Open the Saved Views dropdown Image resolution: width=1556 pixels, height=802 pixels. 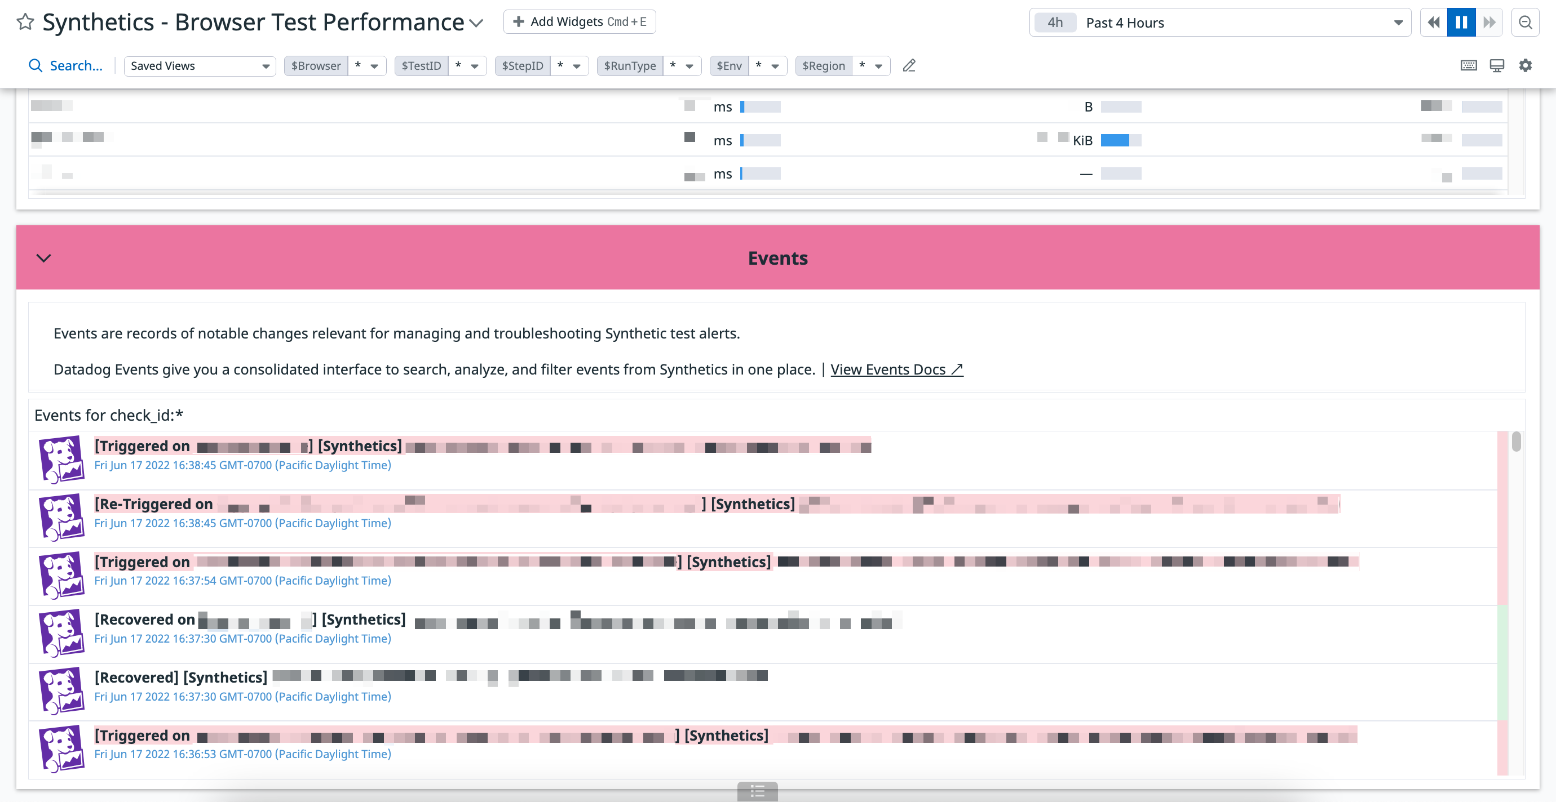click(200, 66)
